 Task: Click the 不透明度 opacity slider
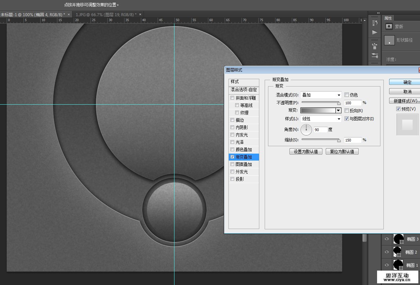(321, 103)
